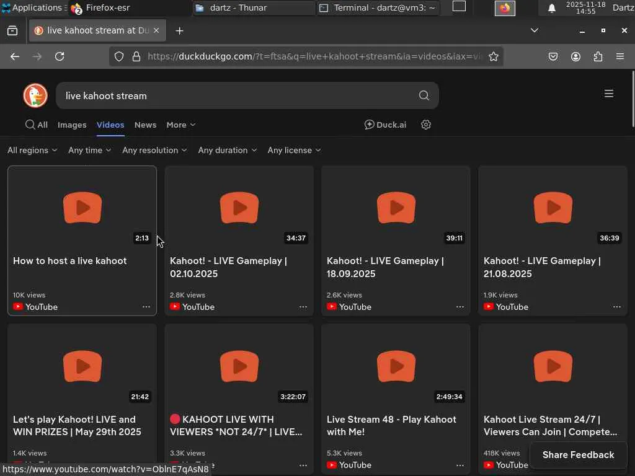Play Let's play Kahoot LIVE WIN PRIZES video

[82, 366]
